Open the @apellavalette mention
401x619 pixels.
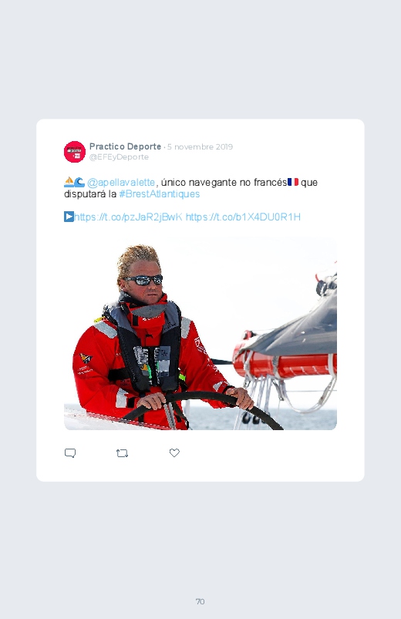[x=121, y=183]
